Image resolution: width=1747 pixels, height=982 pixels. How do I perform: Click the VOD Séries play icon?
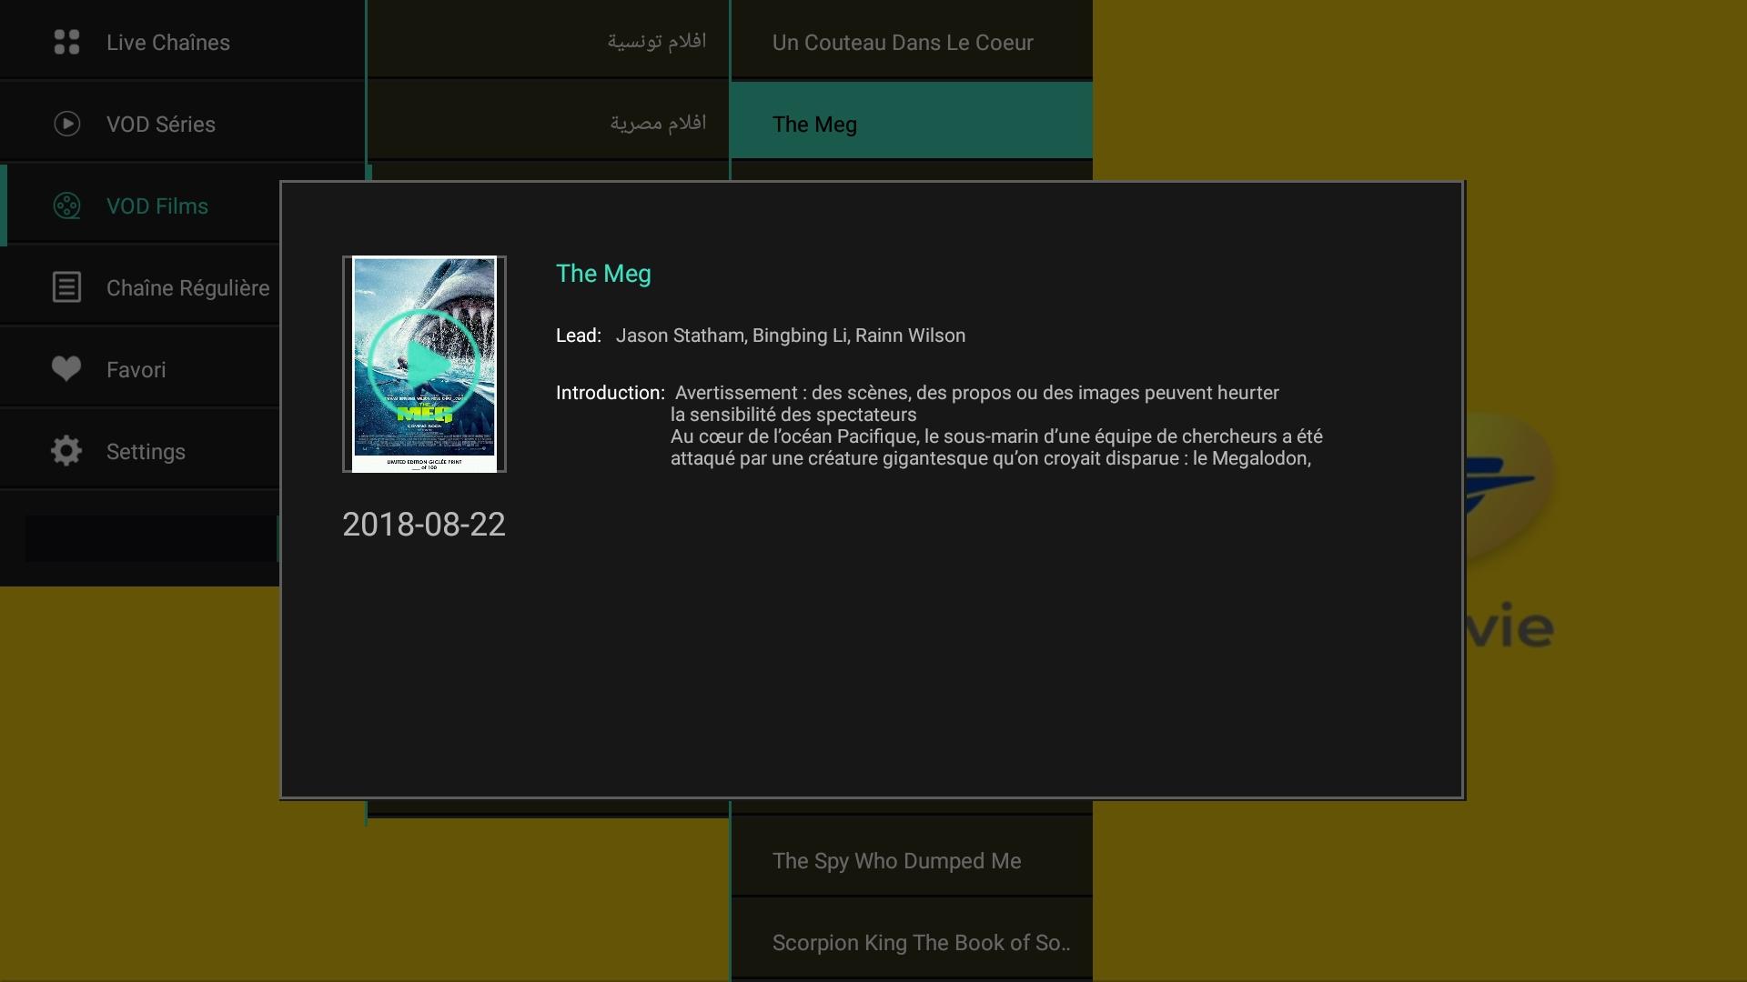coord(66,124)
